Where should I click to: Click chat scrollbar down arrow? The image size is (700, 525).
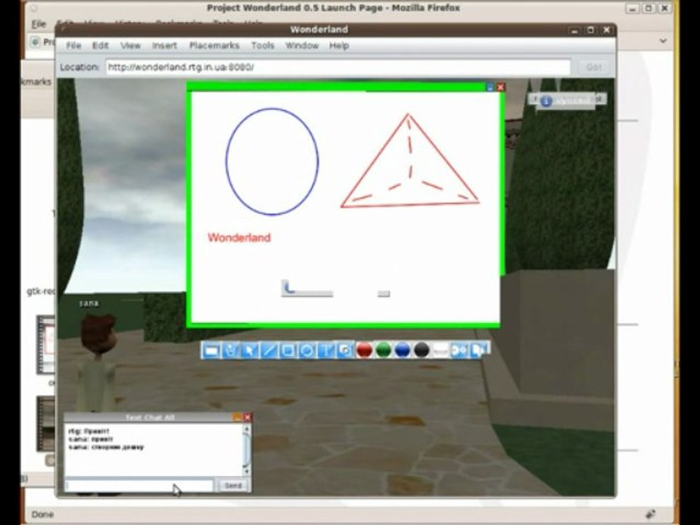click(x=246, y=472)
